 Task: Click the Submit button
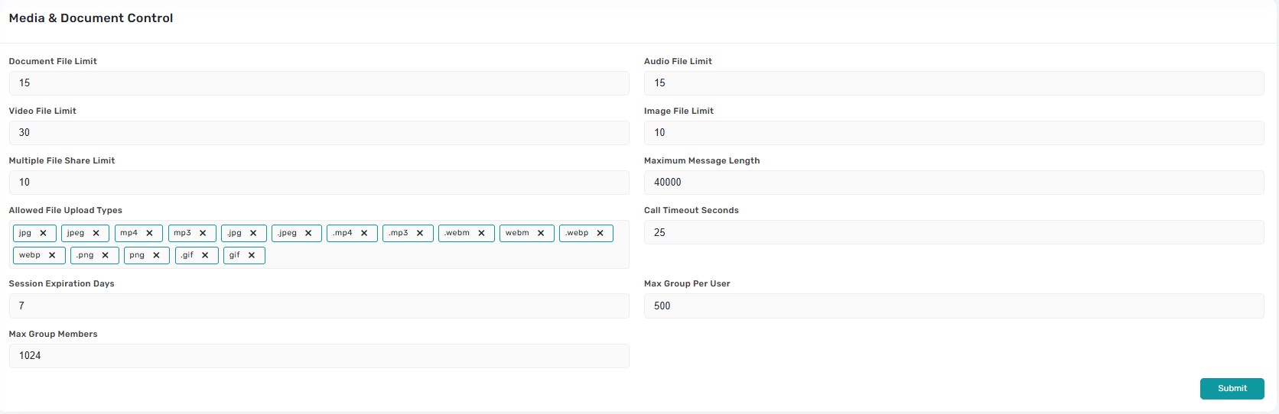pos(1232,388)
